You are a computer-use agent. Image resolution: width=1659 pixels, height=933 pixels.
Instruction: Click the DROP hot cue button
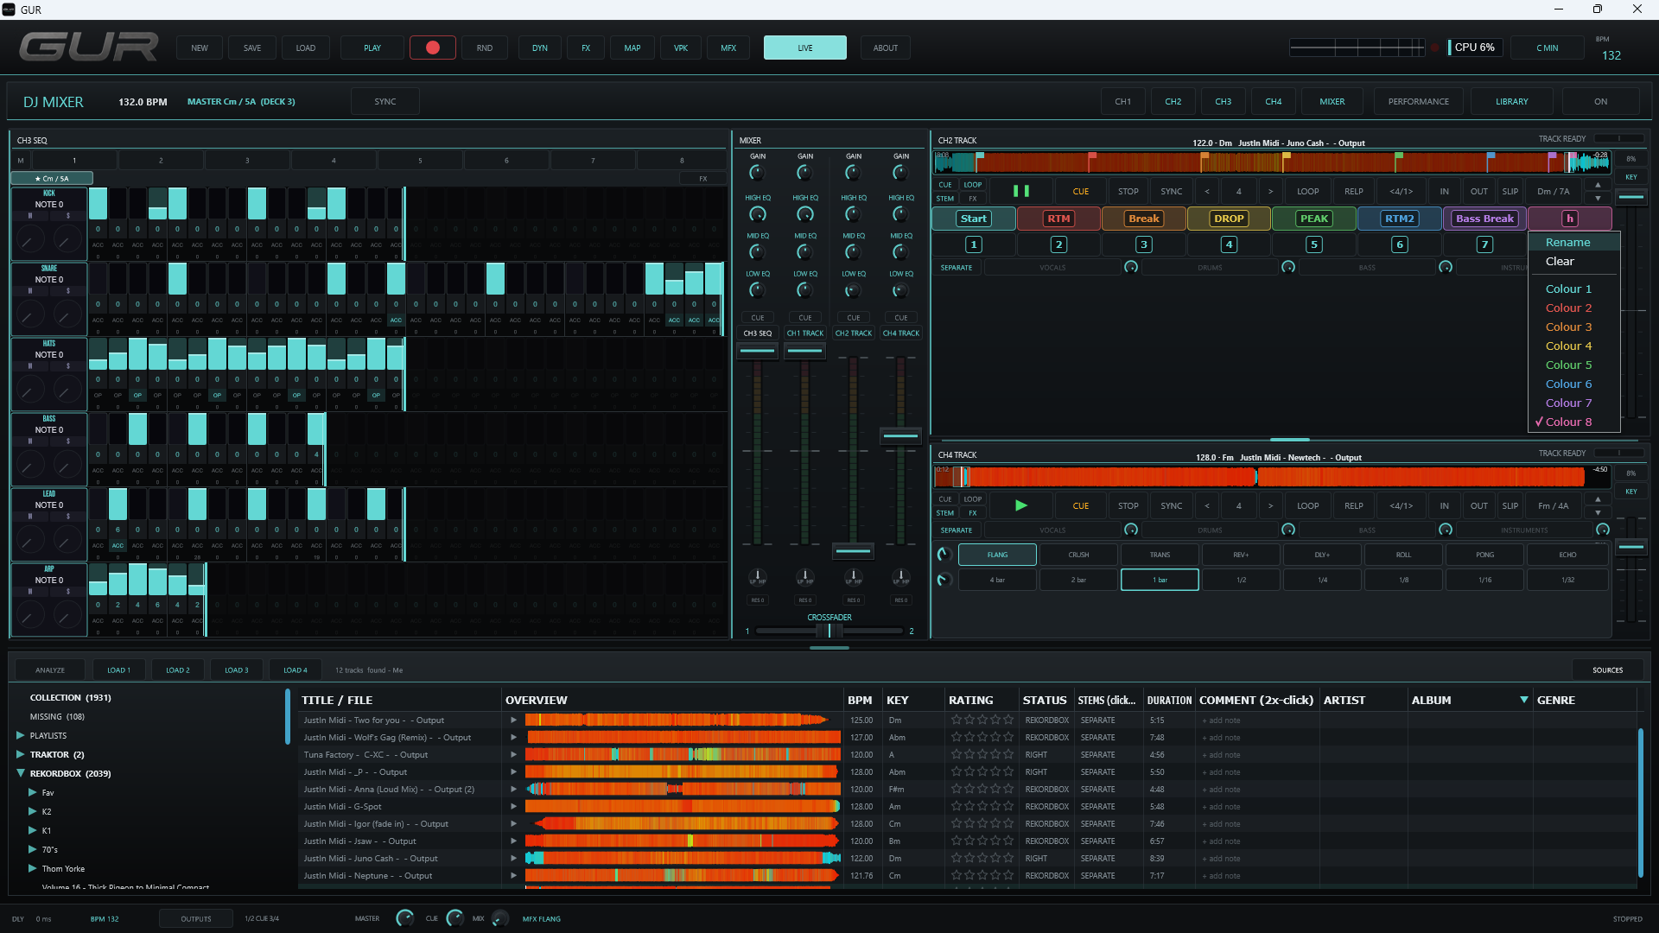click(x=1229, y=219)
